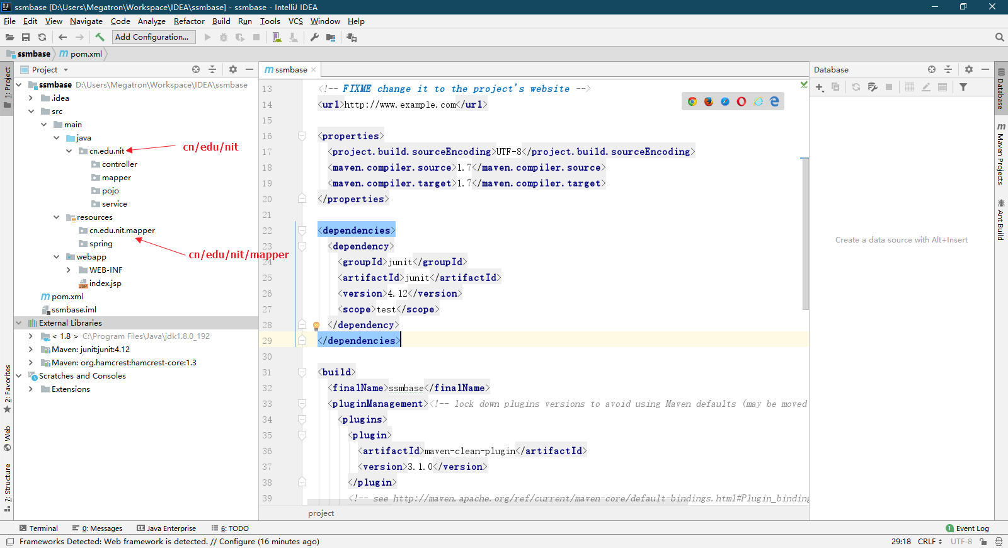This screenshot has width=1008, height=548.
Task: Click the Search Everywhere magnifier icon
Action: (x=999, y=37)
